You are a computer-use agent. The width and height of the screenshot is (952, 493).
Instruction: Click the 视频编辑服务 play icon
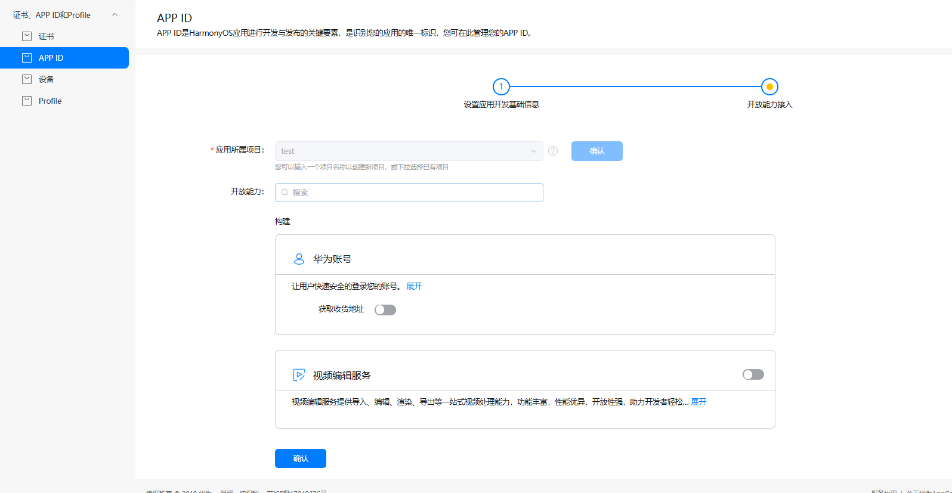299,375
